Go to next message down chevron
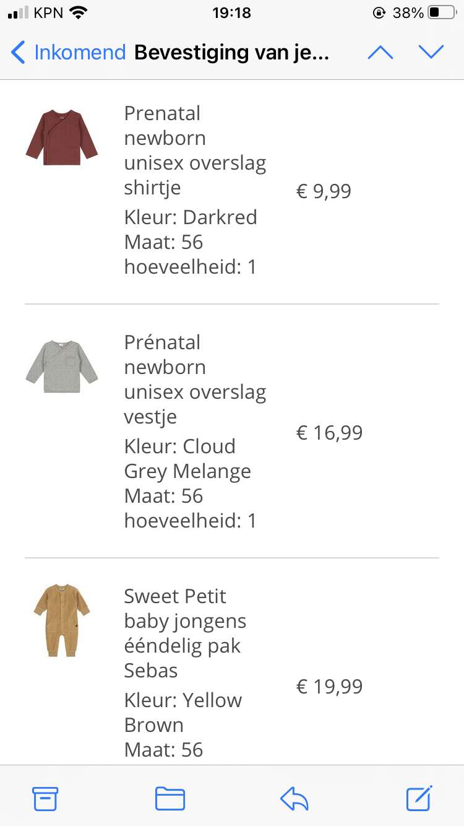 [431, 52]
